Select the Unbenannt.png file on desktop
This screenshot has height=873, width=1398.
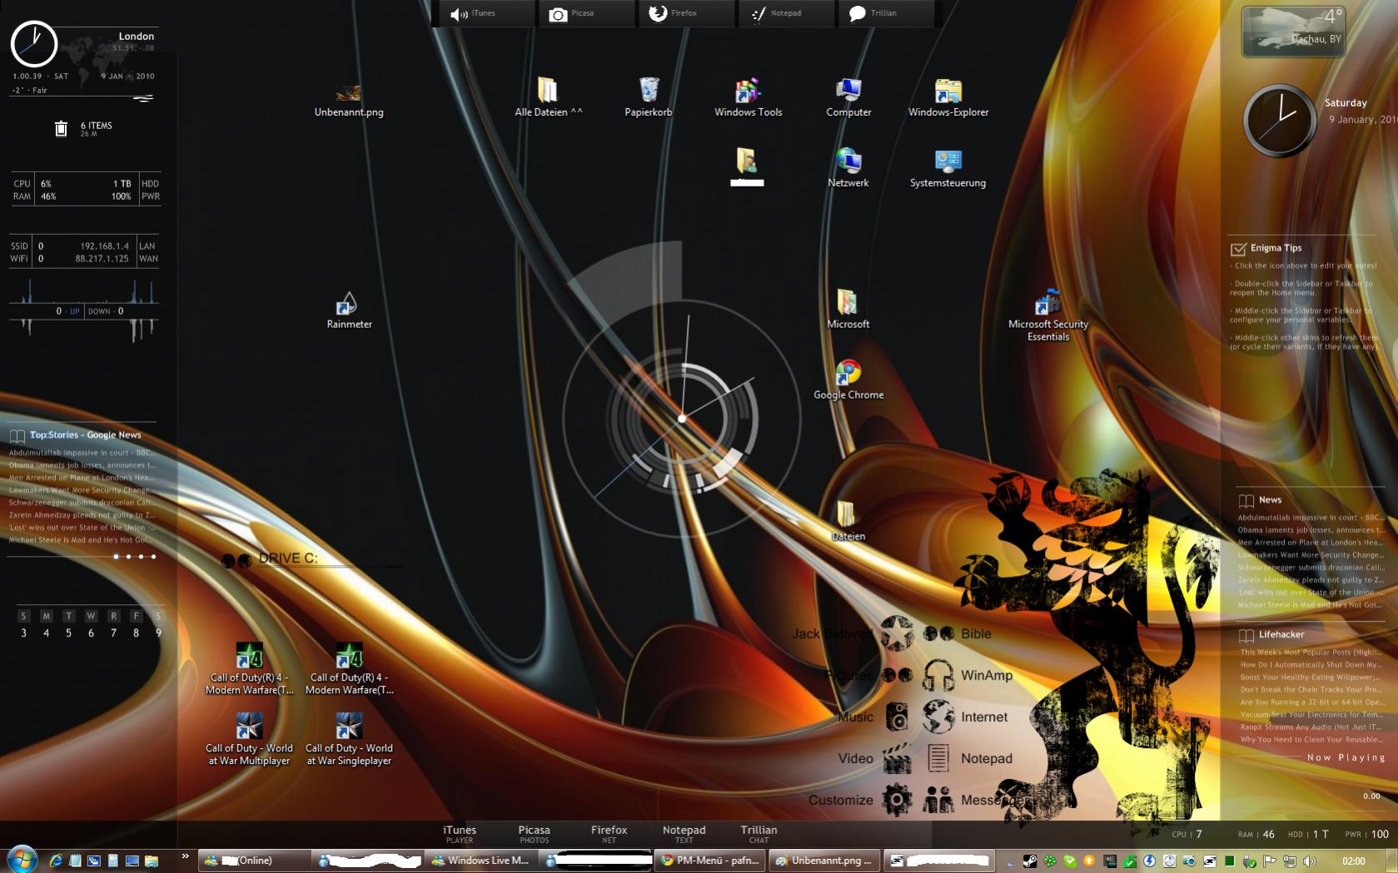tap(349, 100)
